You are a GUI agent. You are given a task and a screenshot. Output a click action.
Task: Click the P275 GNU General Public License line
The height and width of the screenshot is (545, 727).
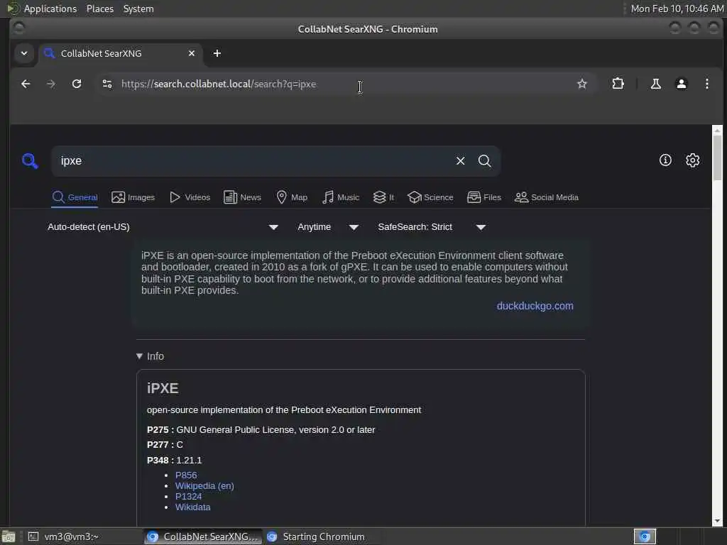[x=261, y=430]
